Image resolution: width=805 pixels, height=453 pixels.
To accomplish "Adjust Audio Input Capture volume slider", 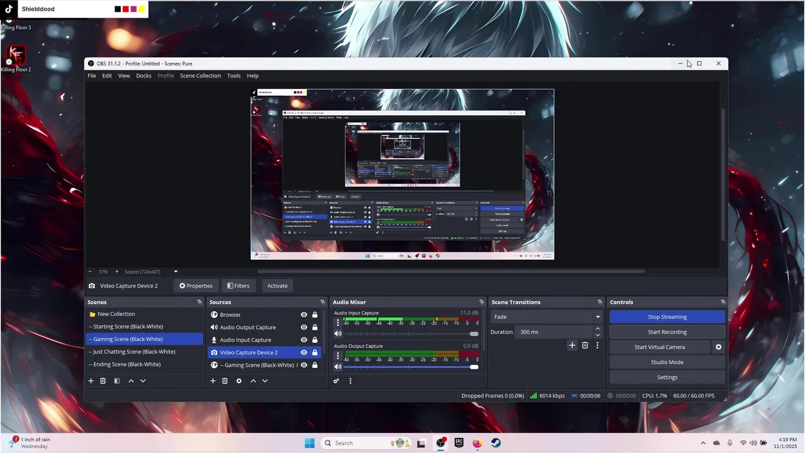I will [x=411, y=333].
